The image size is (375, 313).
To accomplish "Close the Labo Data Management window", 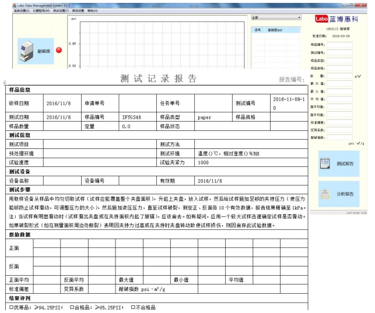I will [361, 5].
